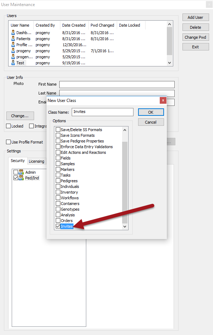This screenshot has height=335, width=213.
Task: Check Save Icons Formats option
Action: tap(58, 135)
